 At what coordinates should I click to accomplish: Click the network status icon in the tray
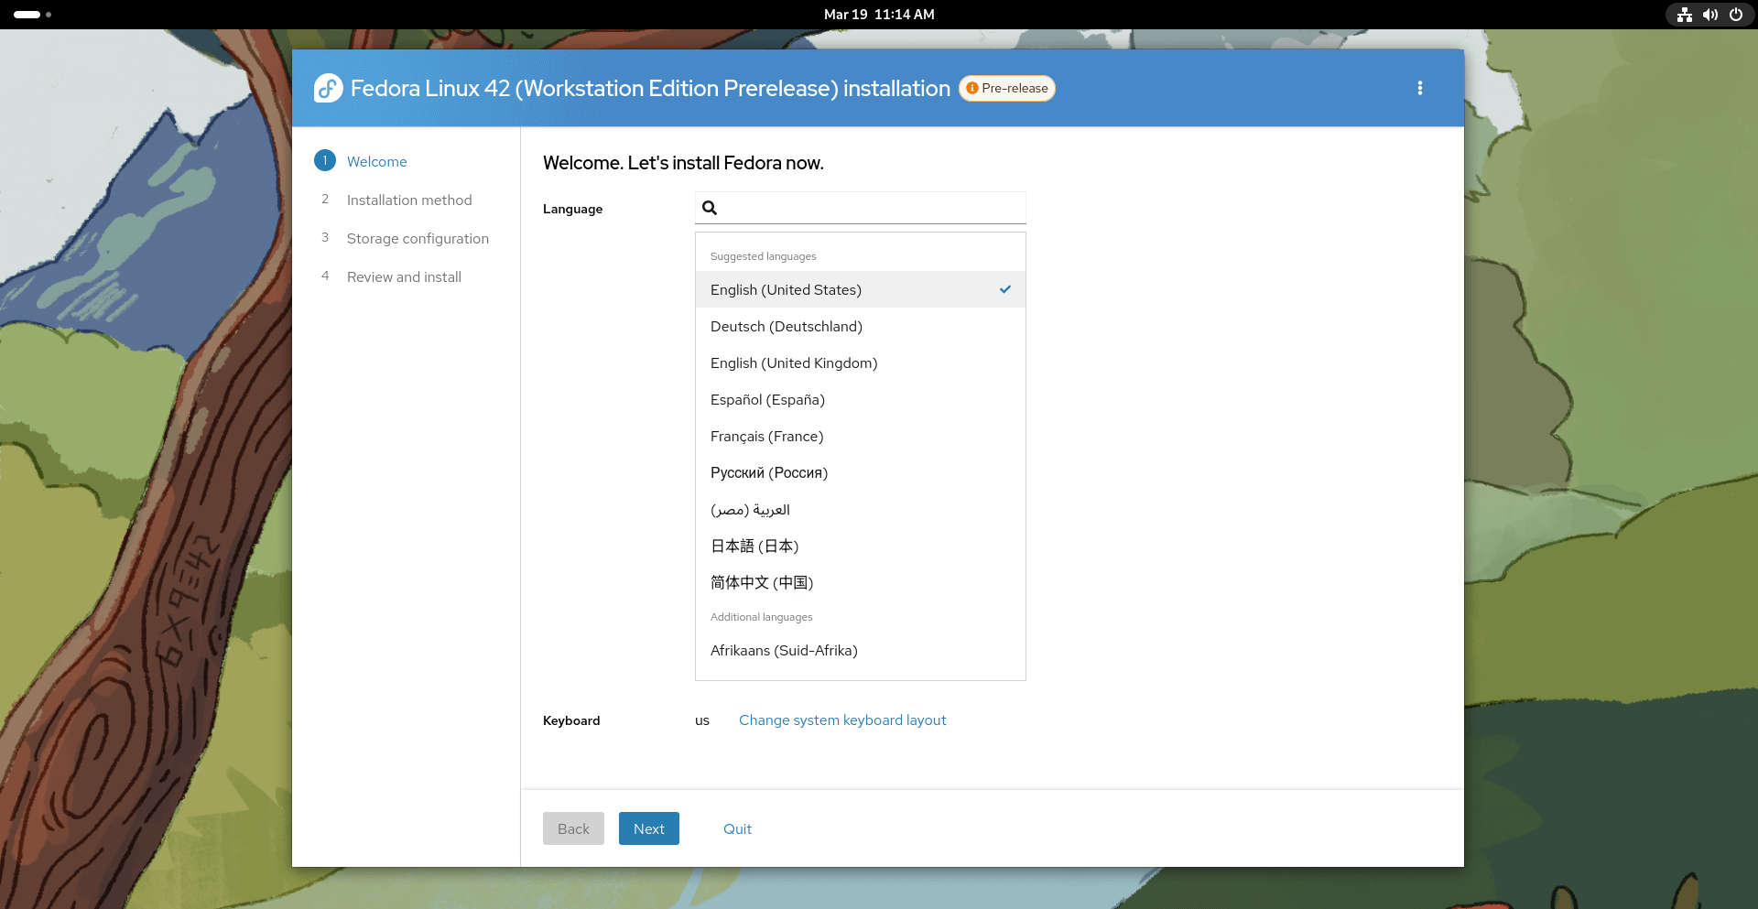click(1684, 15)
